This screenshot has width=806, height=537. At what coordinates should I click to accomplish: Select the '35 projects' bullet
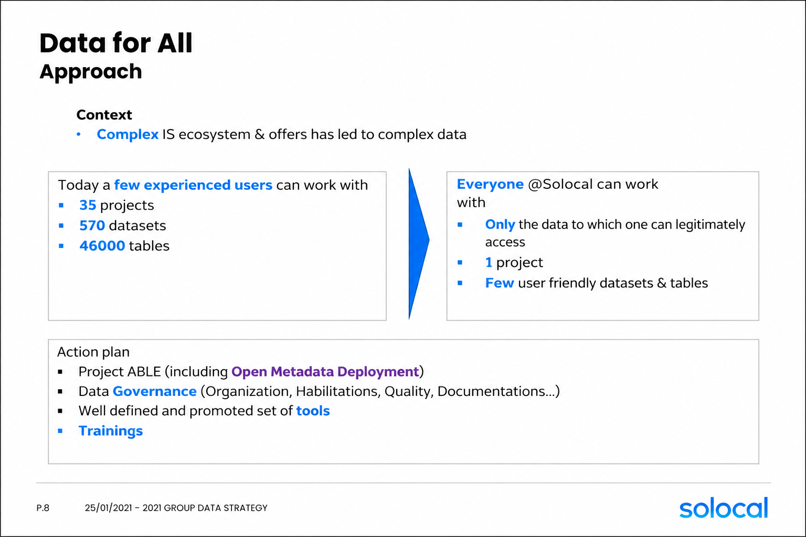click(x=116, y=205)
